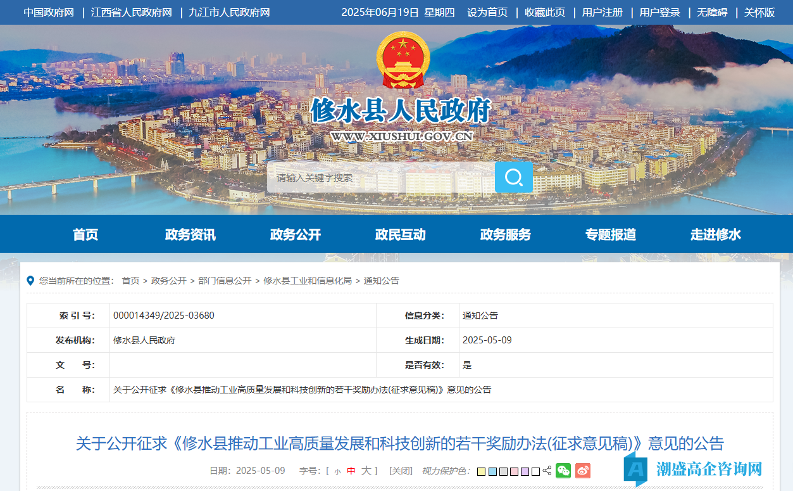Viewport: 793px width, 491px height.
Task: Go to 部门信息公开 in the breadcrumb
Action: [225, 281]
